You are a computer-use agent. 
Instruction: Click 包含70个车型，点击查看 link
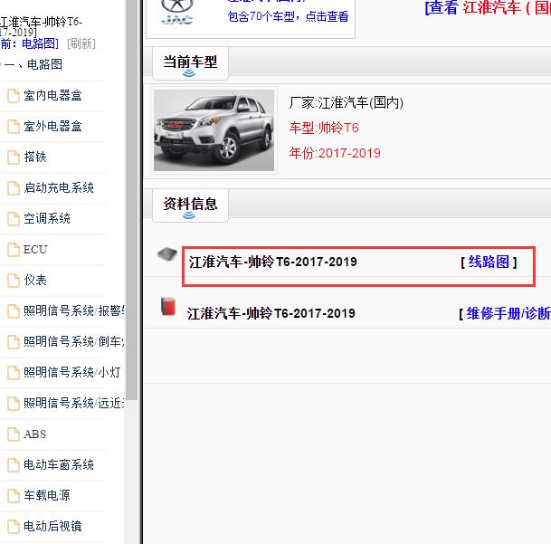(288, 16)
